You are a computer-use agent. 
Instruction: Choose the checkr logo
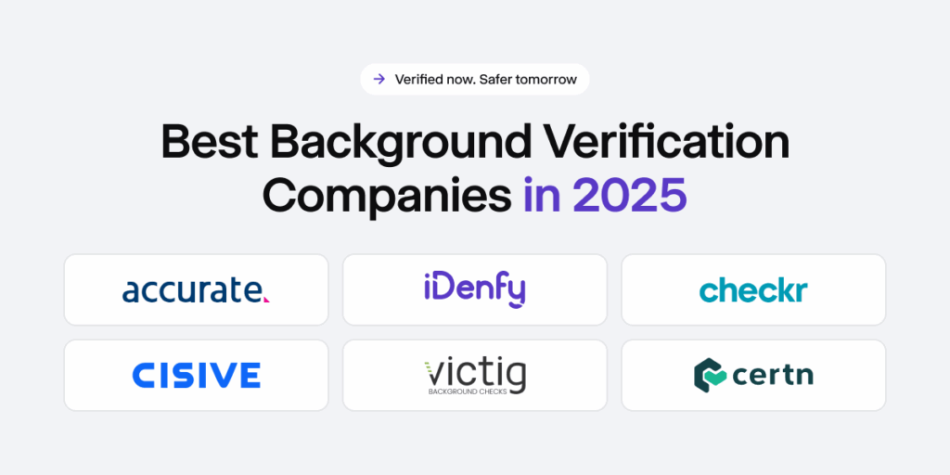point(753,290)
